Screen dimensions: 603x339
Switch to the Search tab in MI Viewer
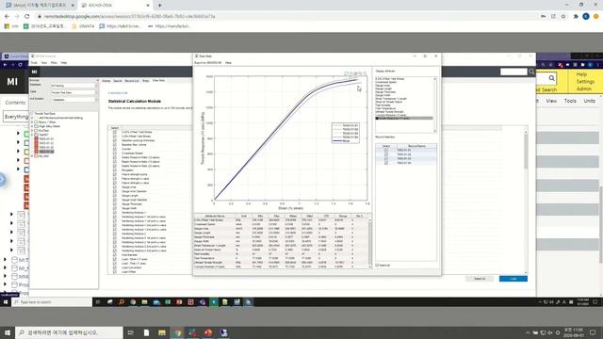coord(118,81)
